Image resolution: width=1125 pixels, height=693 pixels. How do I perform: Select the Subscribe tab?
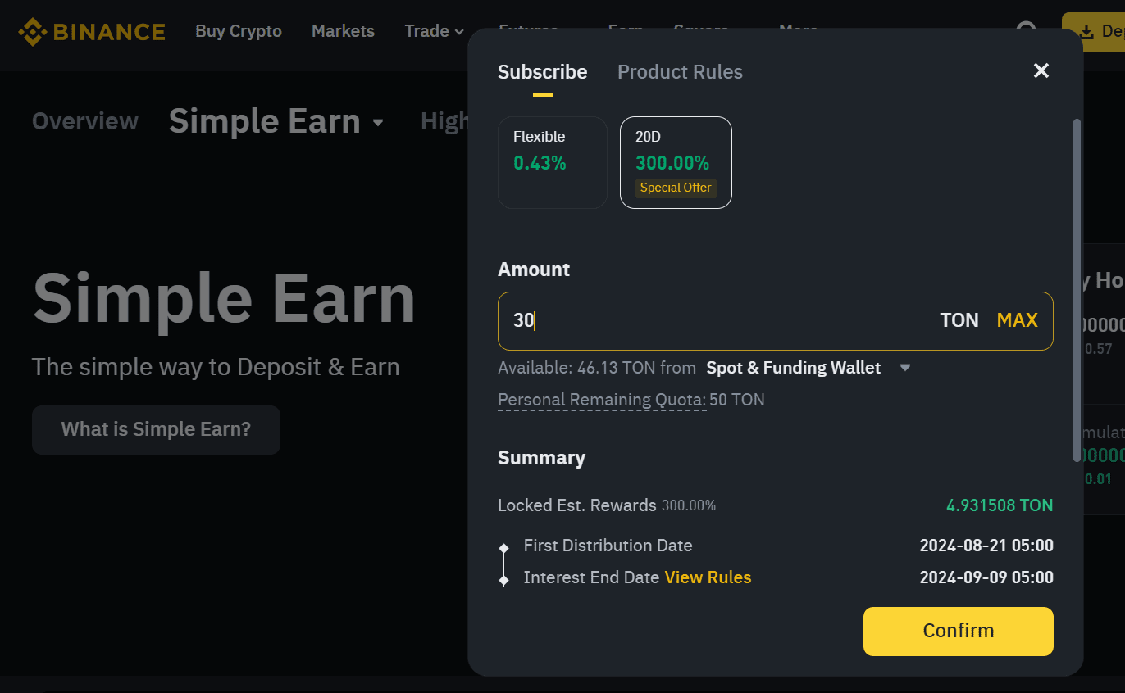[542, 72]
